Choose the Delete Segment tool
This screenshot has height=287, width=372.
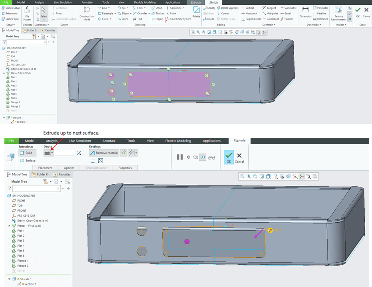pyautogui.click(x=227, y=8)
